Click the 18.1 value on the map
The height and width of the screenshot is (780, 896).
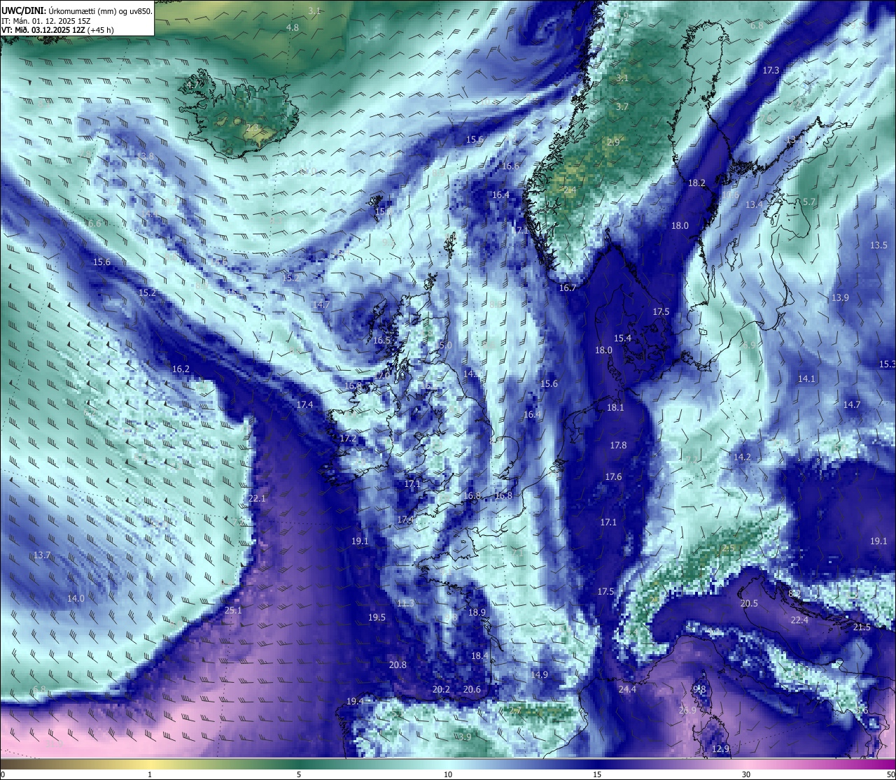(x=615, y=407)
